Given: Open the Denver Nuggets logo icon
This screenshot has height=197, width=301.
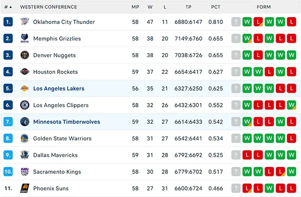Looking at the screenshot, I should (x=25, y=55).
